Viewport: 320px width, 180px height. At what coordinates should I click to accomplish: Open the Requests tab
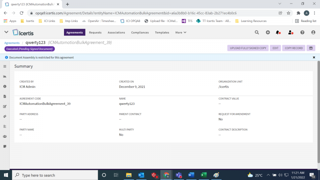pos(95,32)
